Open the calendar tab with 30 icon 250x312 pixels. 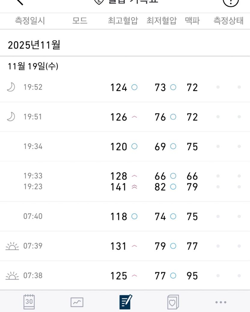29,301
